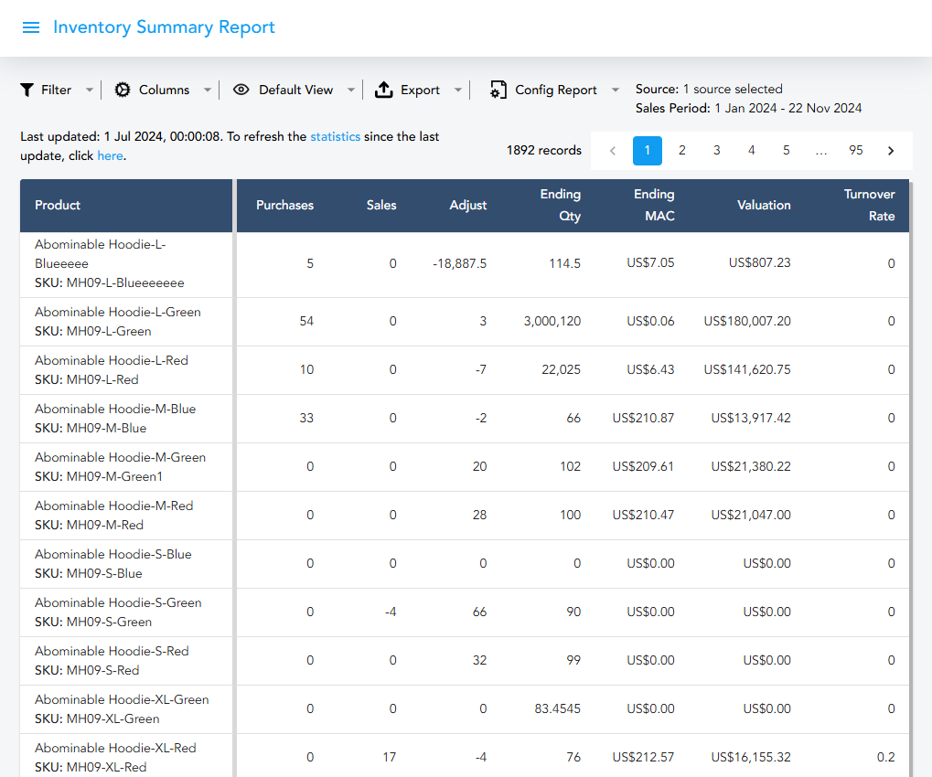Sort by Turnover Rate column header
The height and width of the screenshot is (777, 932).
[x=869, y=205]
